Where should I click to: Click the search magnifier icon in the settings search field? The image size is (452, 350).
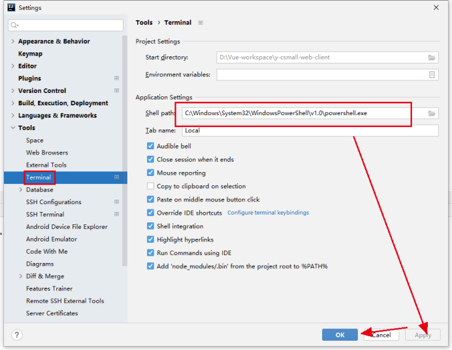(x=14, y=26)
